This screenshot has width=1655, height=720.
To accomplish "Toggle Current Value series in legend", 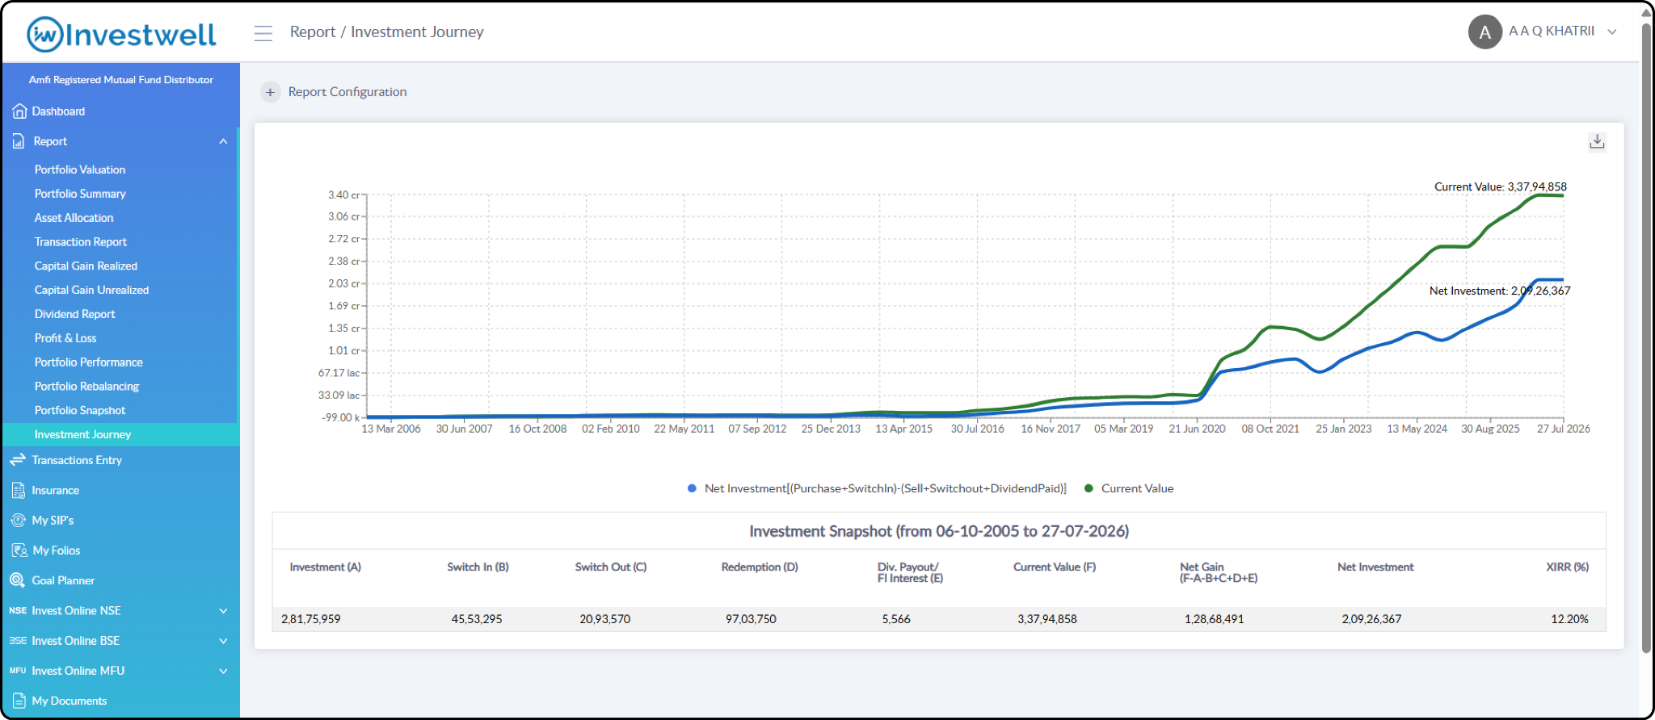I will [x=1129, y=488].
